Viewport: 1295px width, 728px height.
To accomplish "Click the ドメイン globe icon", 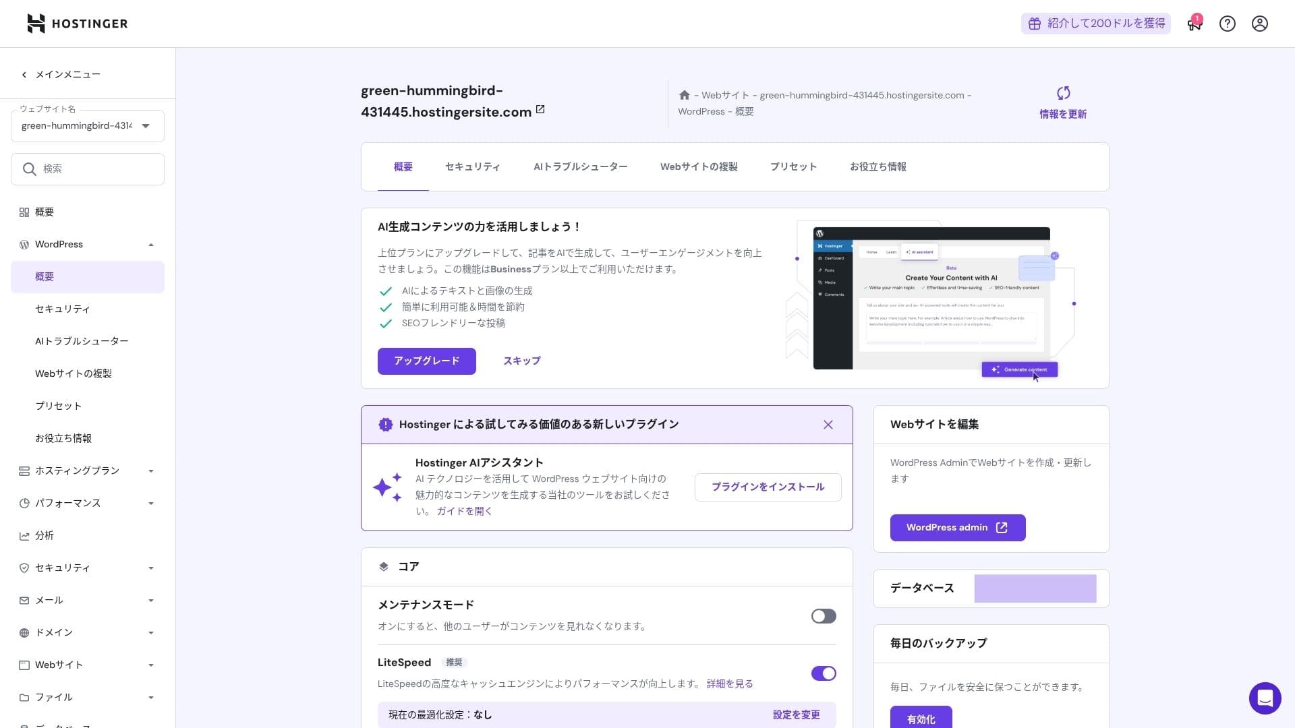I will pyautogui.click(x=24, y=633).
